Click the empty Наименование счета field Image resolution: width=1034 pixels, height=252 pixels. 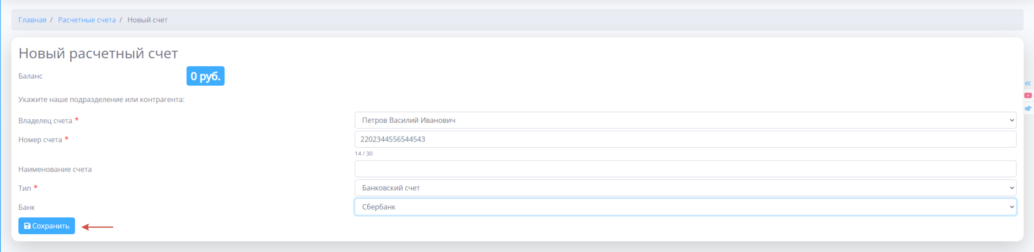(685, 169)
